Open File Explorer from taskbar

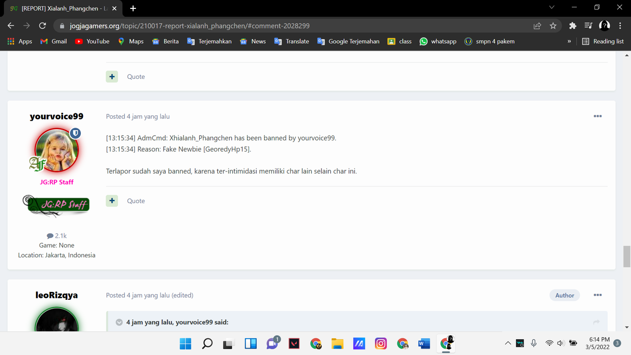pos(337,343)
